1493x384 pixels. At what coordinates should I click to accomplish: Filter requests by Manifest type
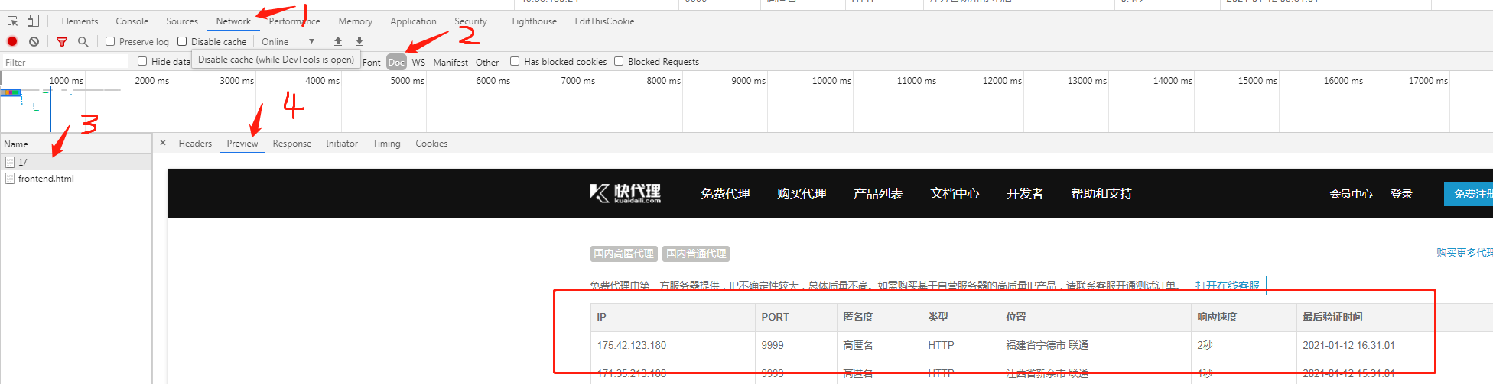pos(451,62)
